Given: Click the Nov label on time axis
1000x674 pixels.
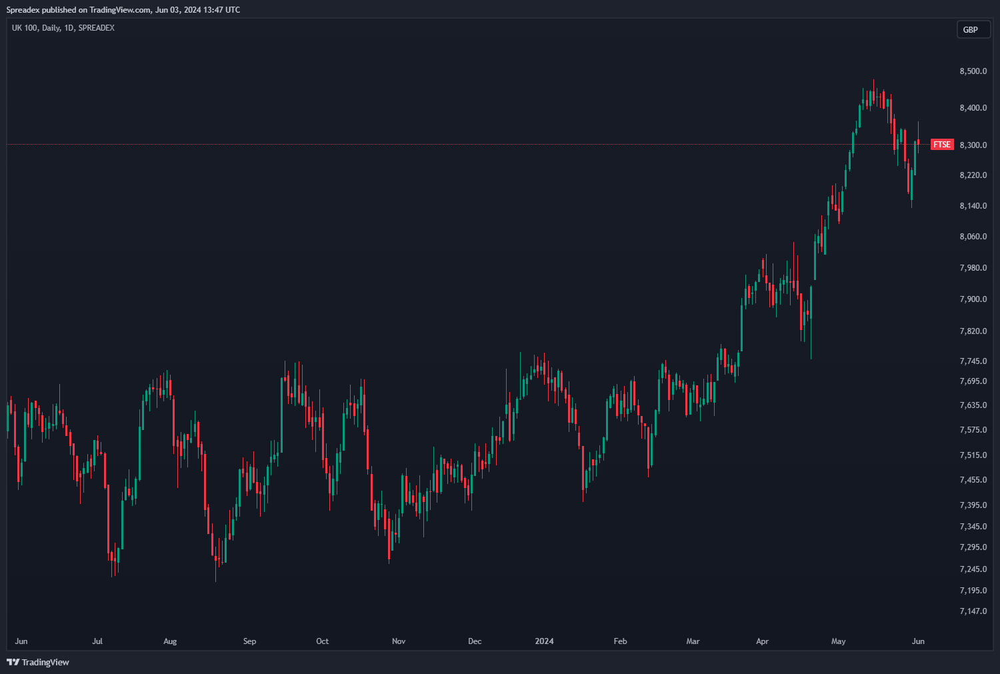Looking at the screenshot, I should point(399,641).
